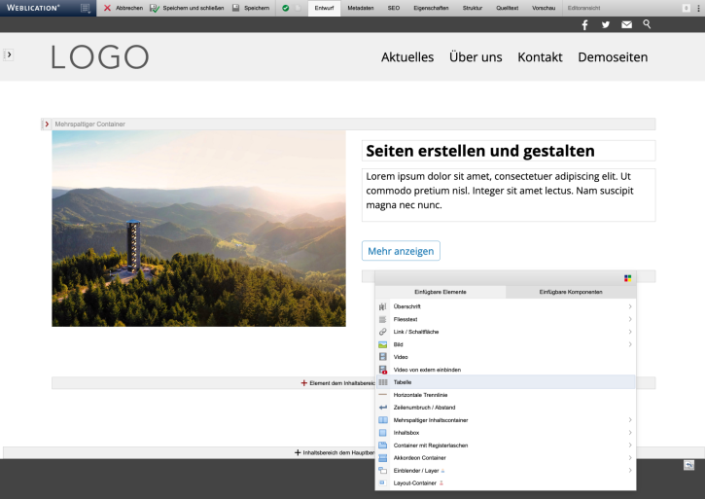This screenshot has width=705, height=499.
Task: Open the email envelope icon
Action: coord(627,25)
